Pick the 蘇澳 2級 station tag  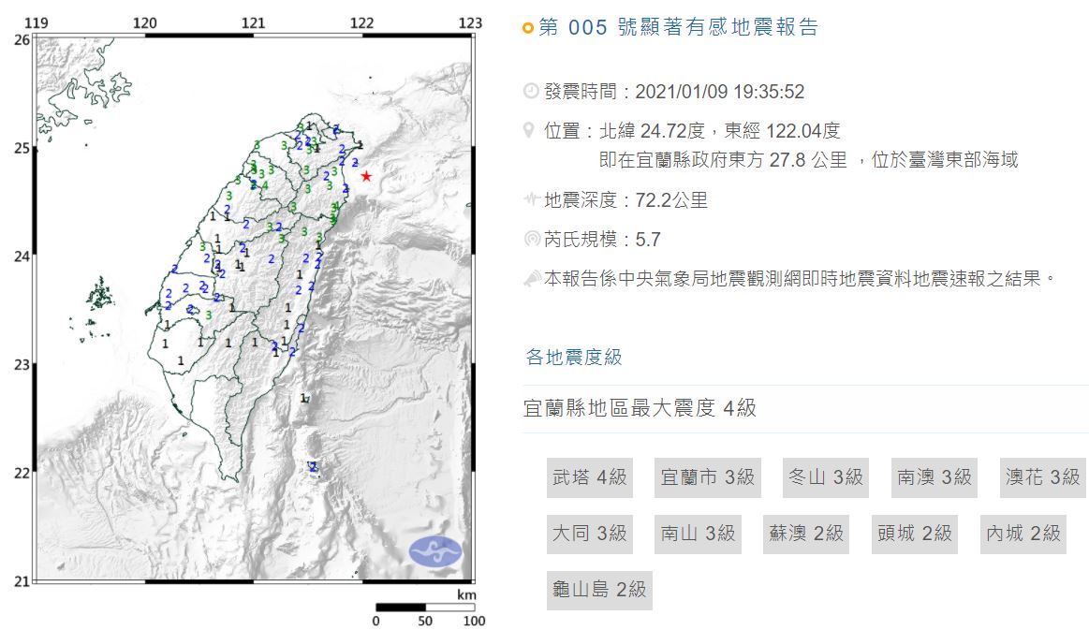(x=806, y=534)
